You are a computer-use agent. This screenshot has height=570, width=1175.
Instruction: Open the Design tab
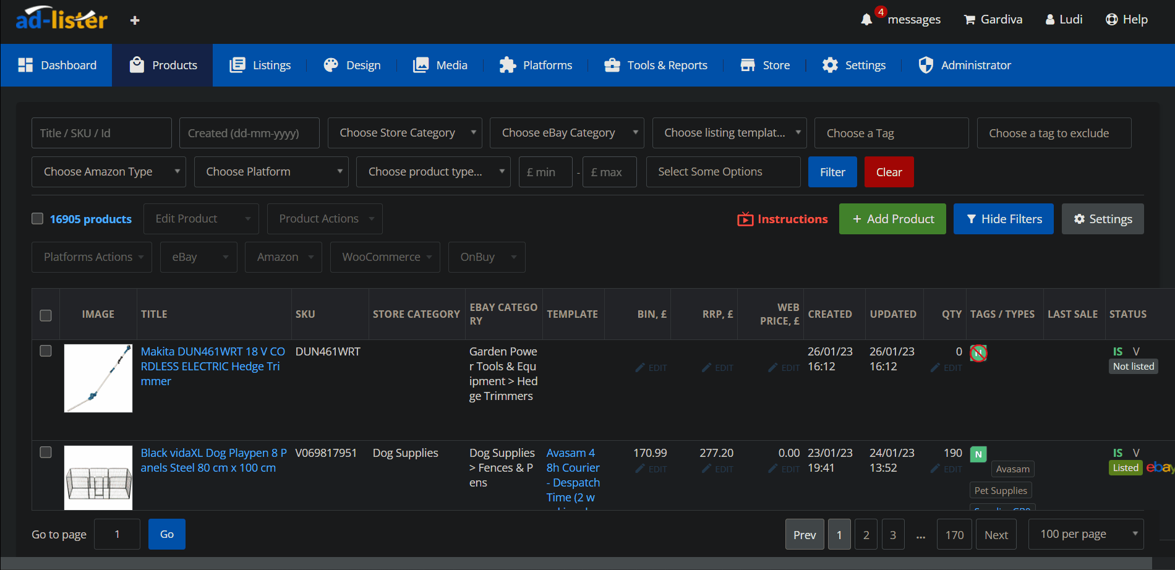coord(352,65)
